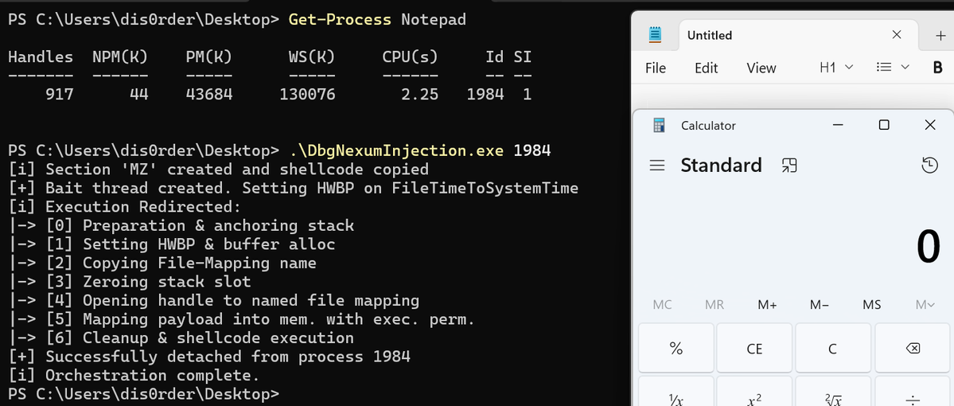Viewport: 954px width, 406px height.
Task: Open the M memory dropdown in Calculator
Action: click(x=925, y=305)
